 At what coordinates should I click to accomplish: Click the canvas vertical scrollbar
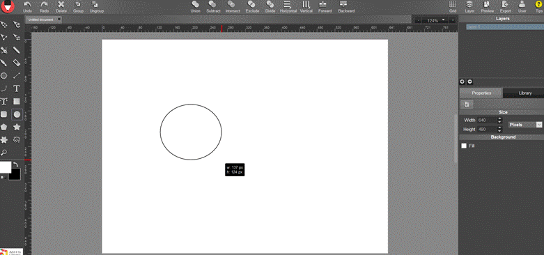coord(456,138)
